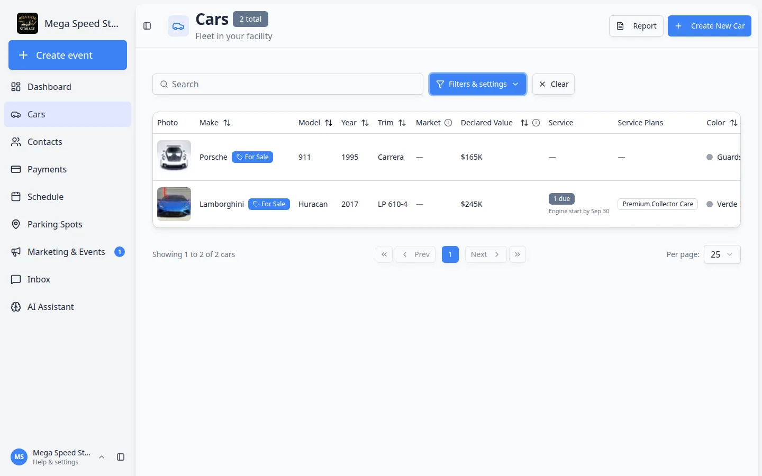
Task: Click the MS avatar circle
Action: click(x=19, y=457)
